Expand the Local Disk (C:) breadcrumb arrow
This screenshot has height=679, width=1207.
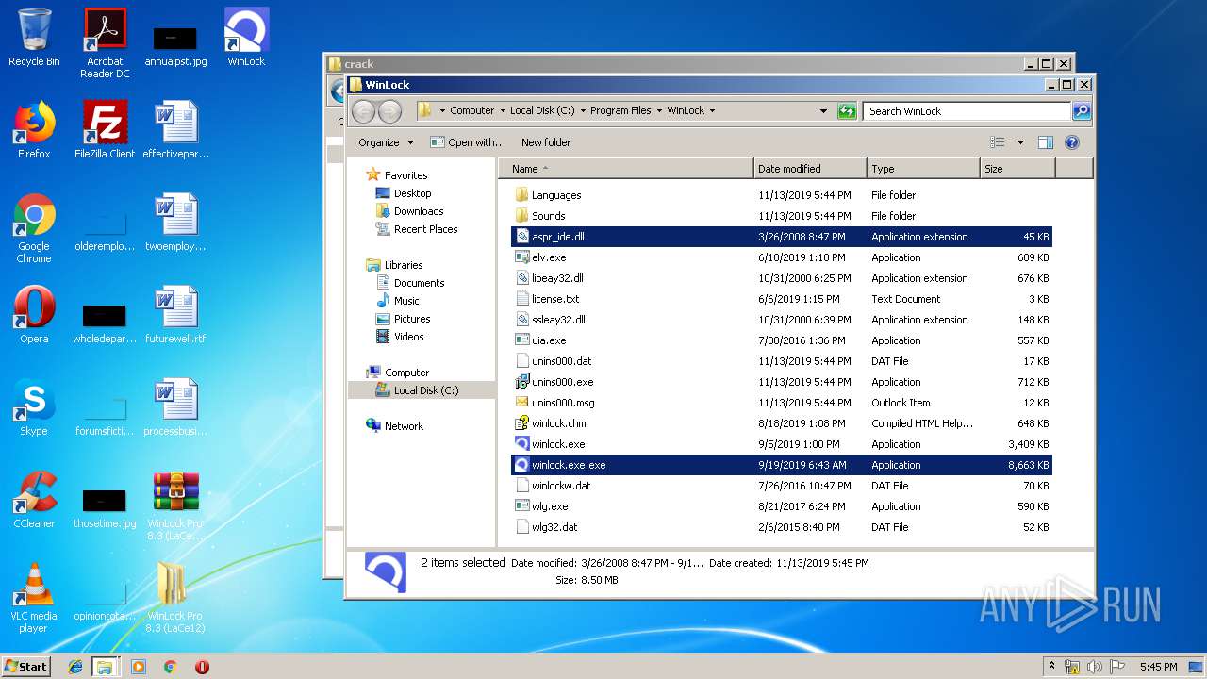(x=583, y=111)
